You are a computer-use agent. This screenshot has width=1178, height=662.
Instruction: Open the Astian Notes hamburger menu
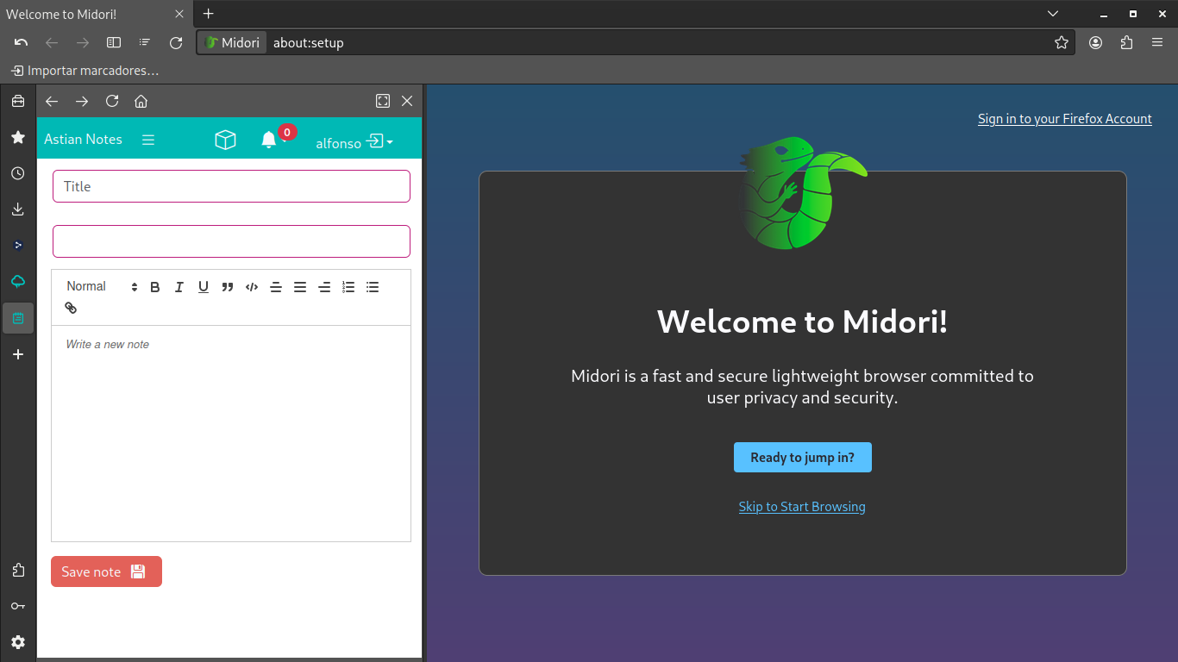click(x=148, y=140)
